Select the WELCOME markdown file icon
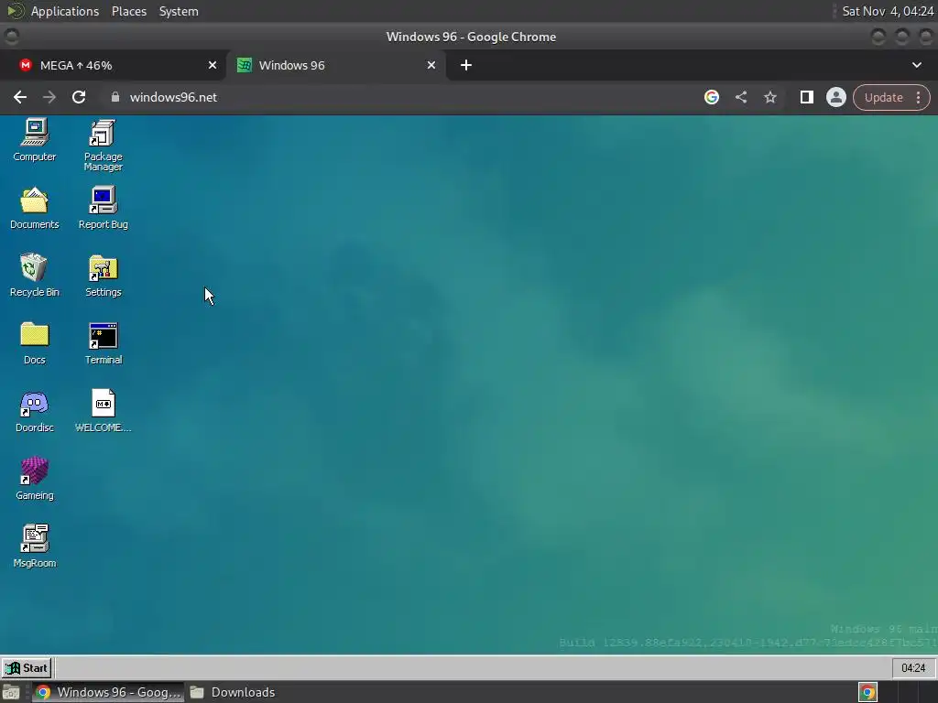 click(x=103, y=411)
